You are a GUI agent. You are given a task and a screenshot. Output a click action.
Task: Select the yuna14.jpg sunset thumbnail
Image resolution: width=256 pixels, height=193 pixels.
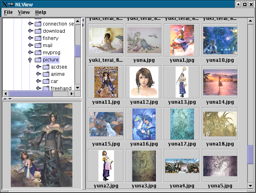coord(220,82)
